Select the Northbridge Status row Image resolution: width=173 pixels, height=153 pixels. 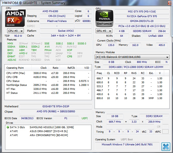[48, 85]
